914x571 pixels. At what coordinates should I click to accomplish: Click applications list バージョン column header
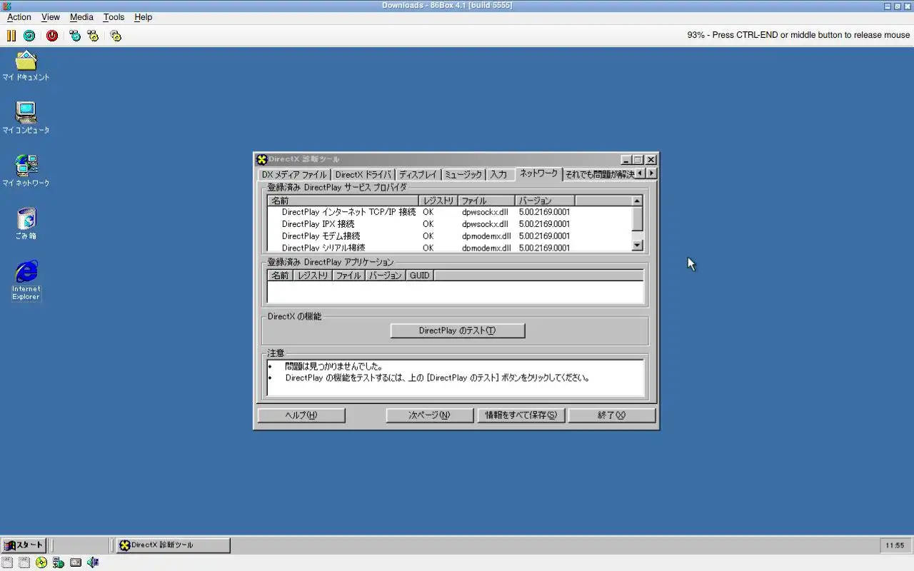tap(386, 275)
